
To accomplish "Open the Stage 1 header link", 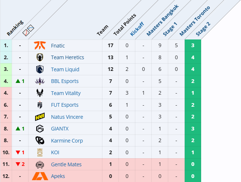I will coord(170,29).
